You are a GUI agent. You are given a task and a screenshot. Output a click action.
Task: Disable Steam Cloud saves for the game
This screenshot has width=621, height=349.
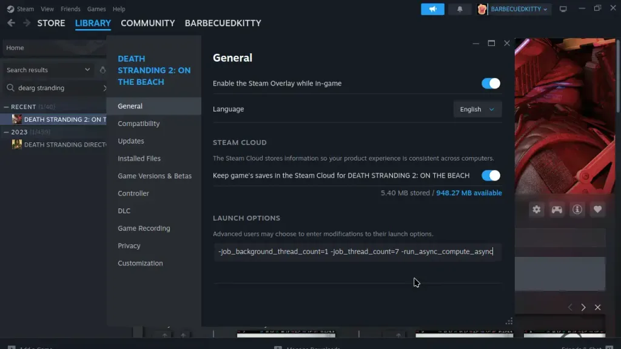(x=490, y=175)
